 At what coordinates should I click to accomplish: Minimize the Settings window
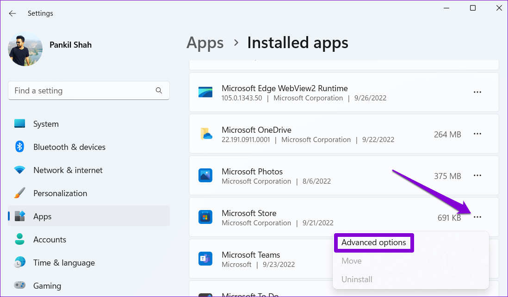pos(446,8)
